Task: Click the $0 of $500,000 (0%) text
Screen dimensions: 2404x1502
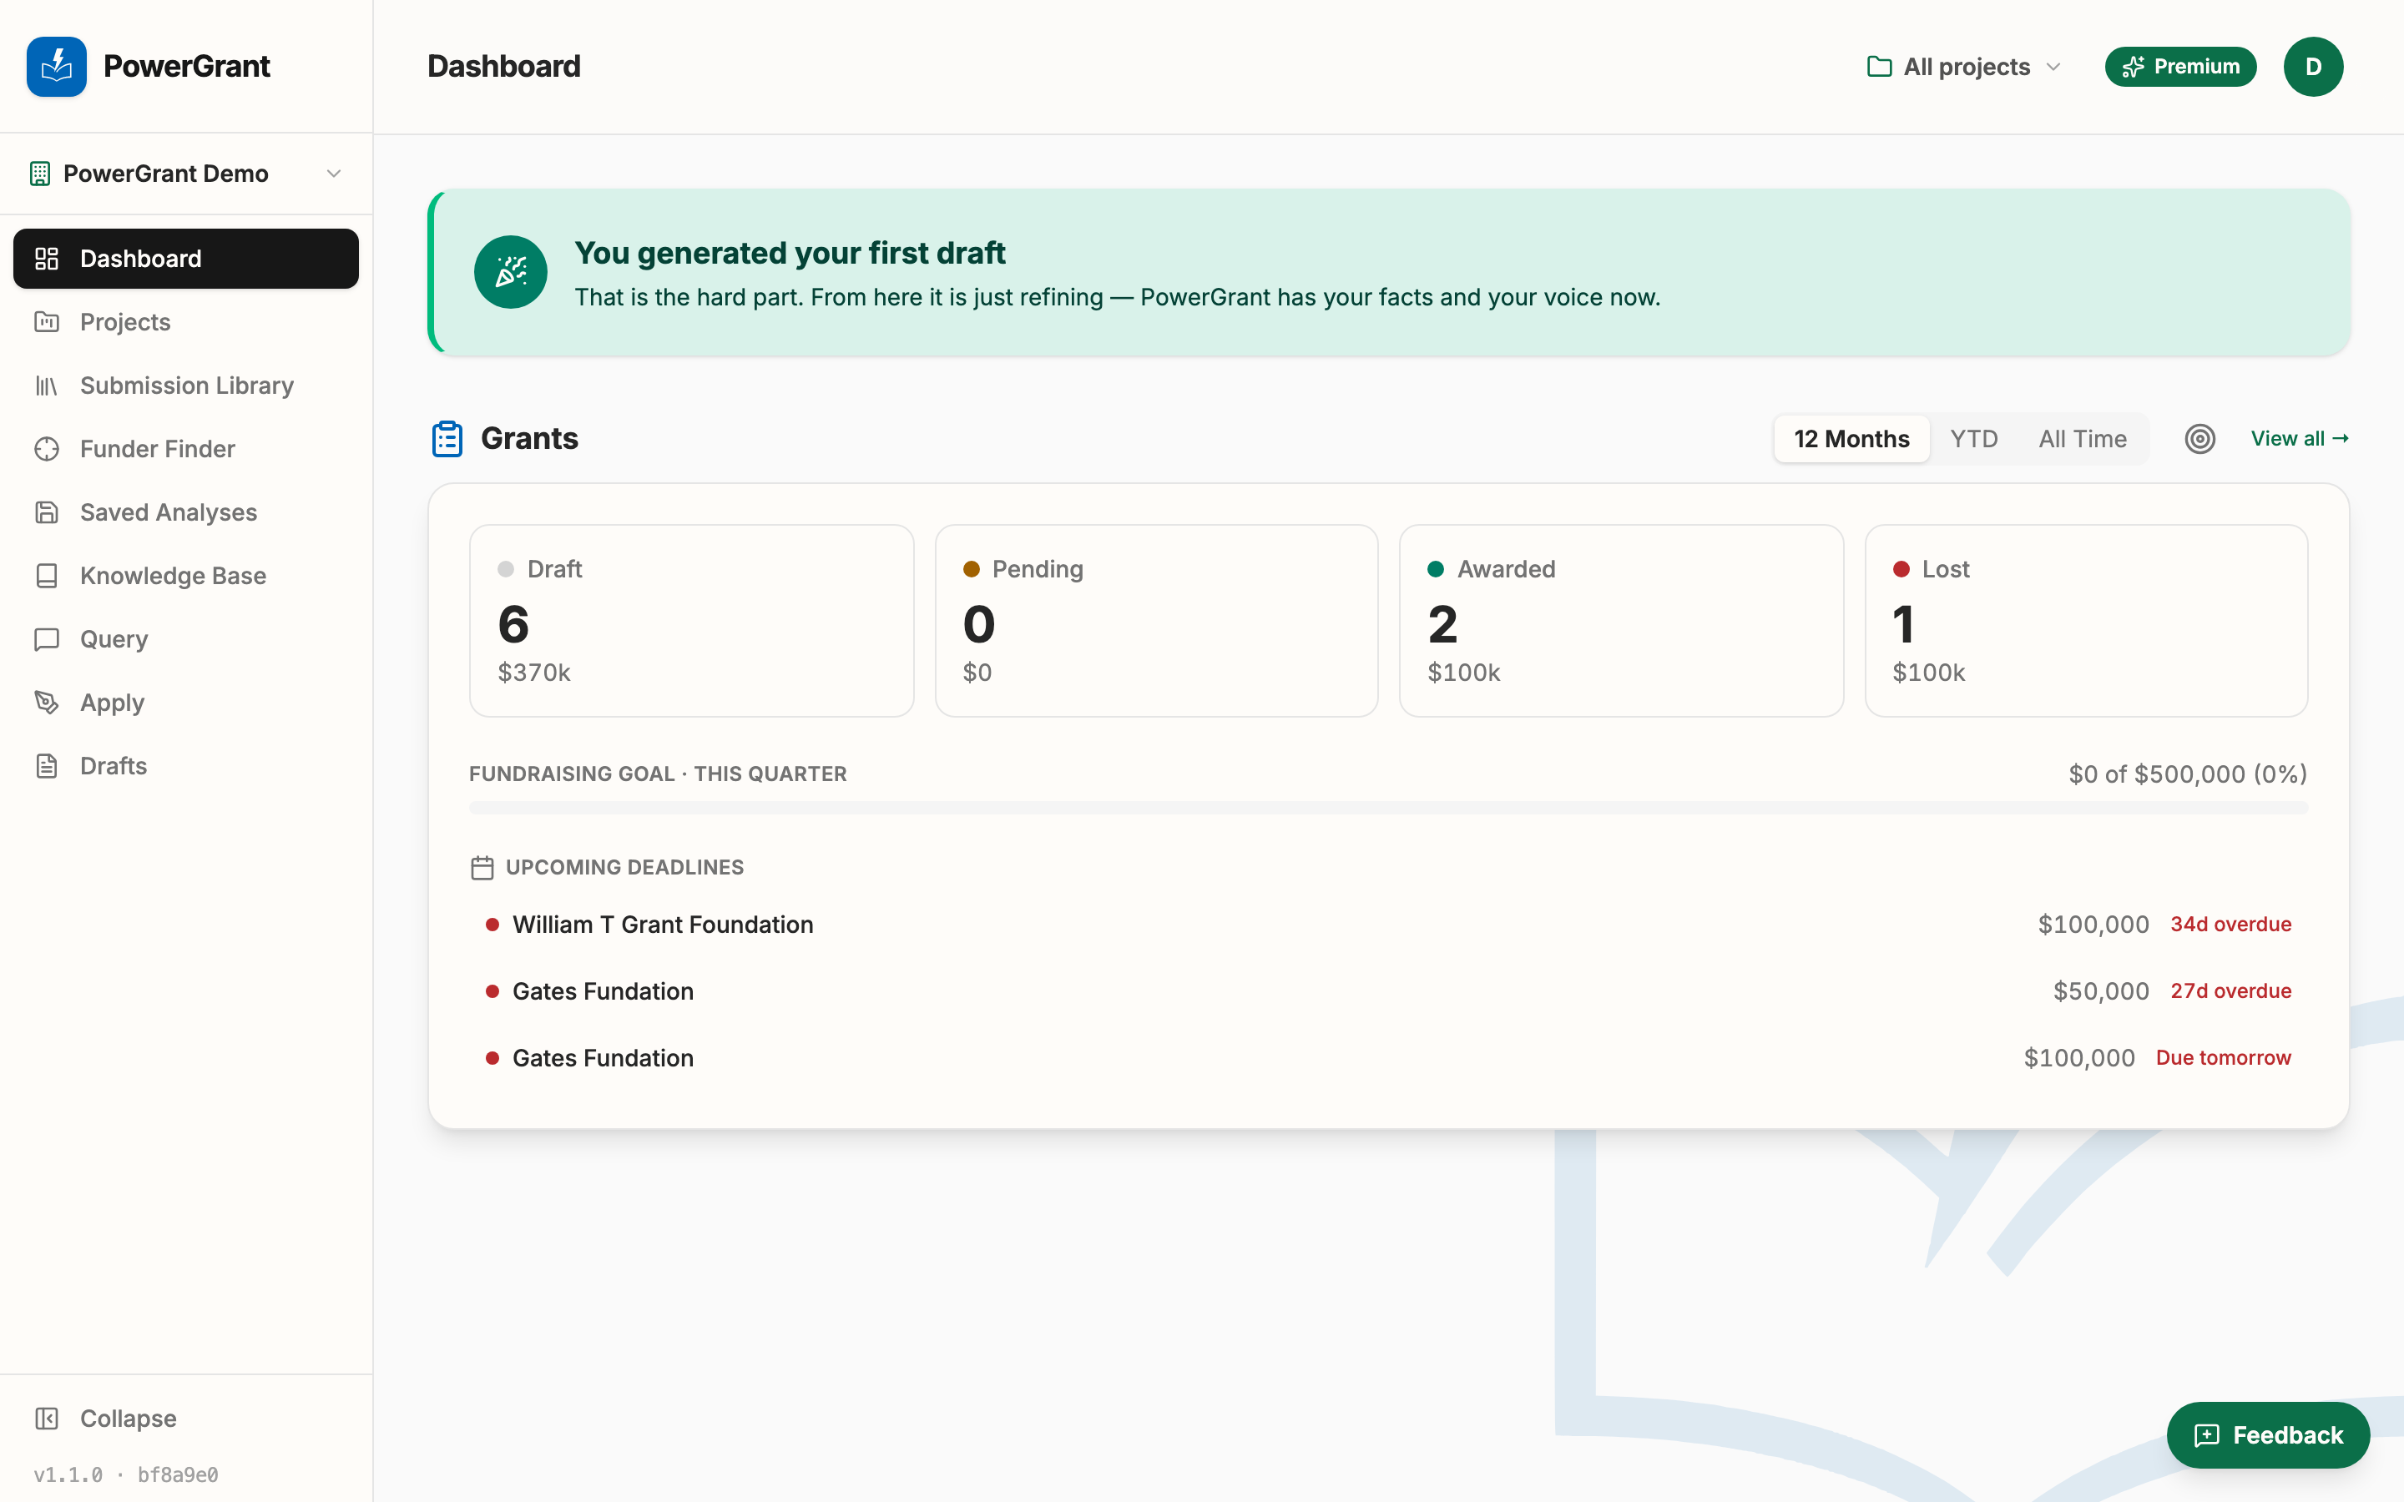Action: point(2188,774)
